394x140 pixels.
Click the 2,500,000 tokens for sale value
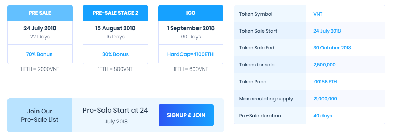pos(325,65)
